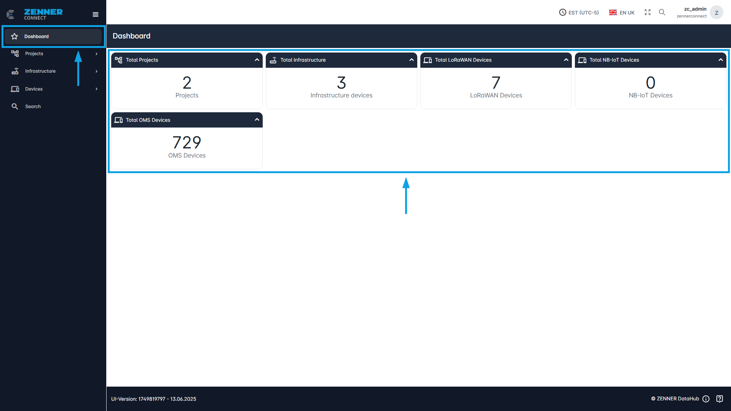Expand the Projects sidebar entry
731x411 pixels.
(96, 54)
